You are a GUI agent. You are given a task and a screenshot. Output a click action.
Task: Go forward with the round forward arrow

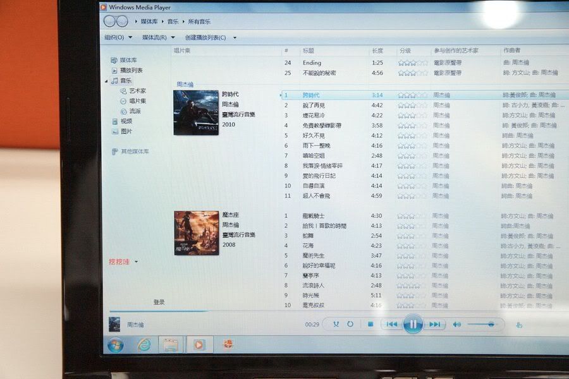point(122,21)
